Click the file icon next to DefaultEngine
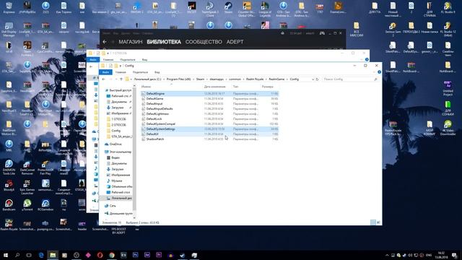Viewport: 462px width, 260px height. pos(144,93)
